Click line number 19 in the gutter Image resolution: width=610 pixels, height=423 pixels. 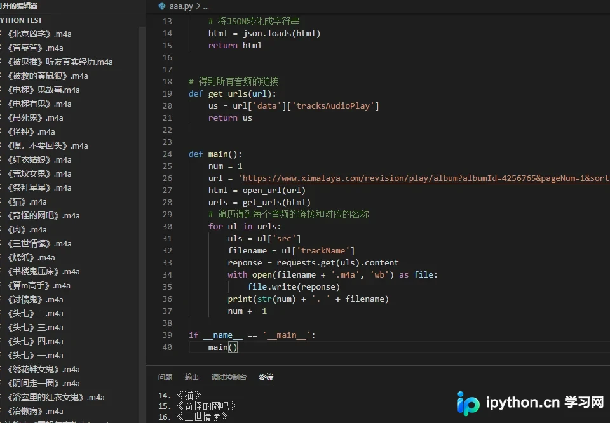[x=167, y=94]
